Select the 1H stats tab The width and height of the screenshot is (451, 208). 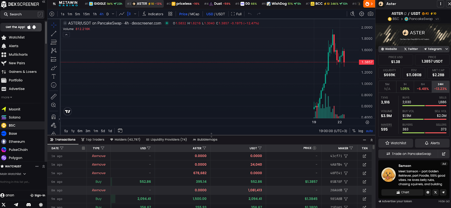tap(405, 86)
